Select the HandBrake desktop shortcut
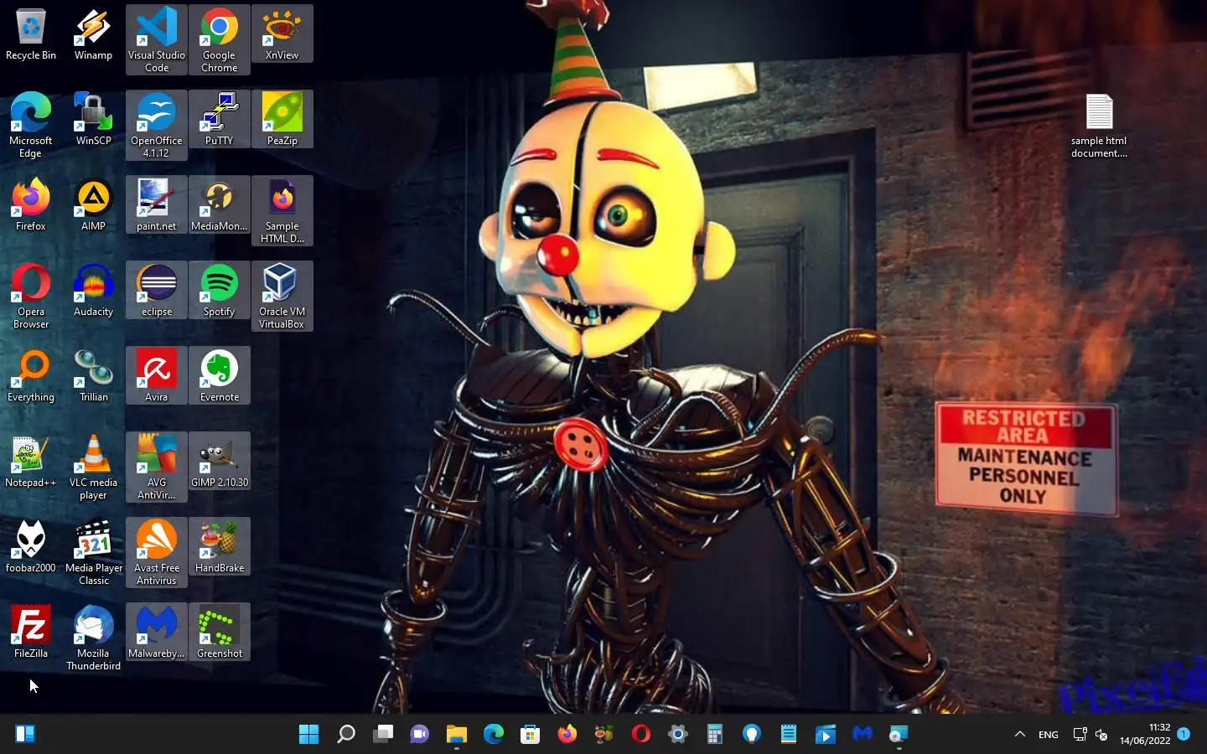The width and height of the screenshot is (1207, 754). pos(220,546)
